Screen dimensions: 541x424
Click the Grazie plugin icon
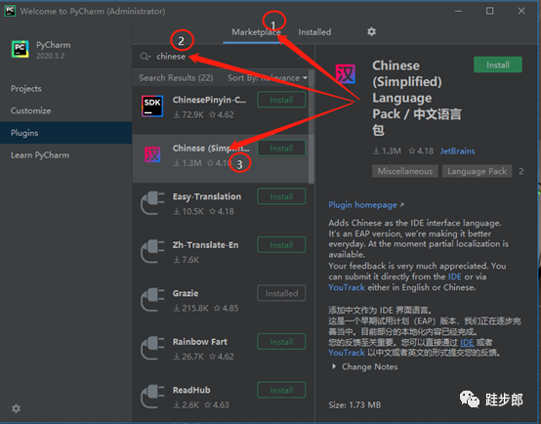coord(152,300)
